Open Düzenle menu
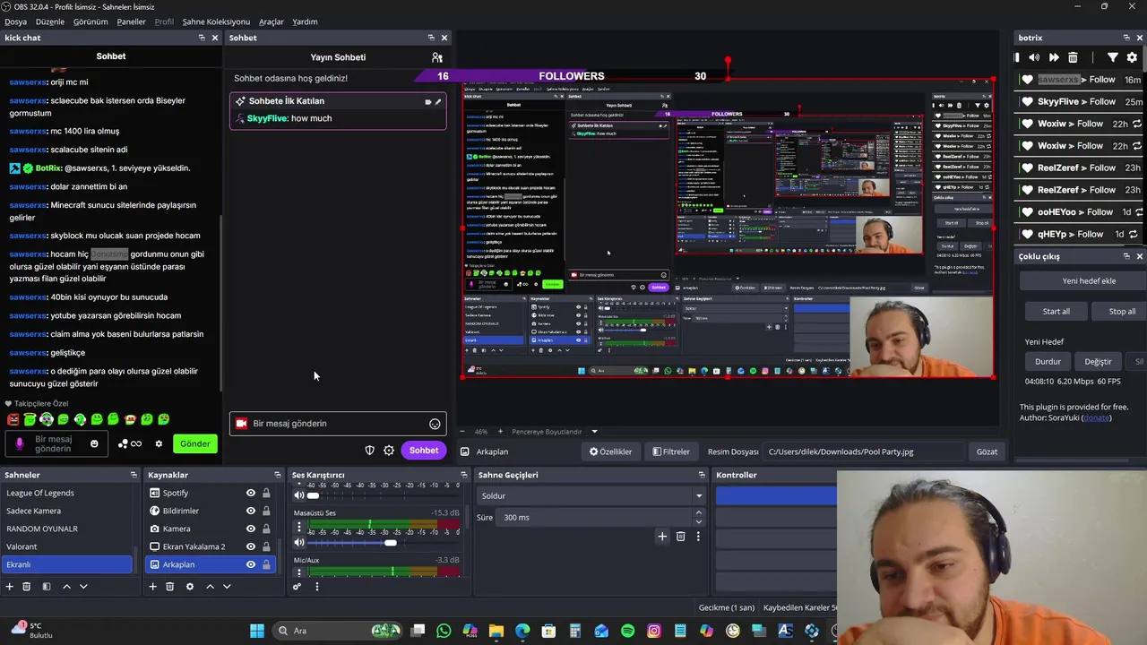 click(50, 21)
